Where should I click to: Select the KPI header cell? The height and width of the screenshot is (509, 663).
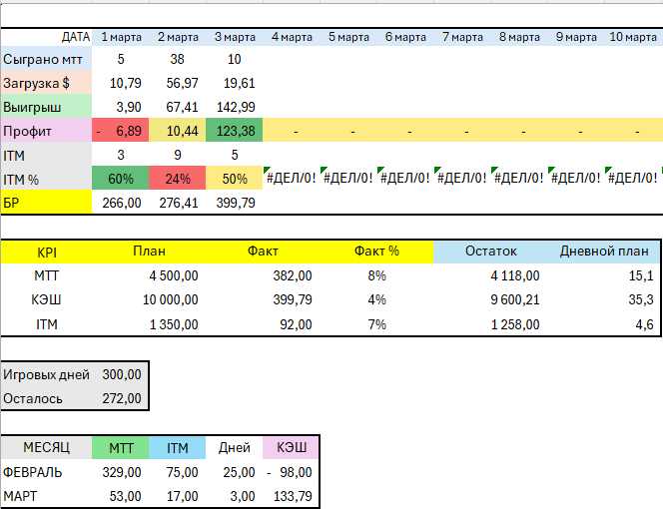click(47, 252)
